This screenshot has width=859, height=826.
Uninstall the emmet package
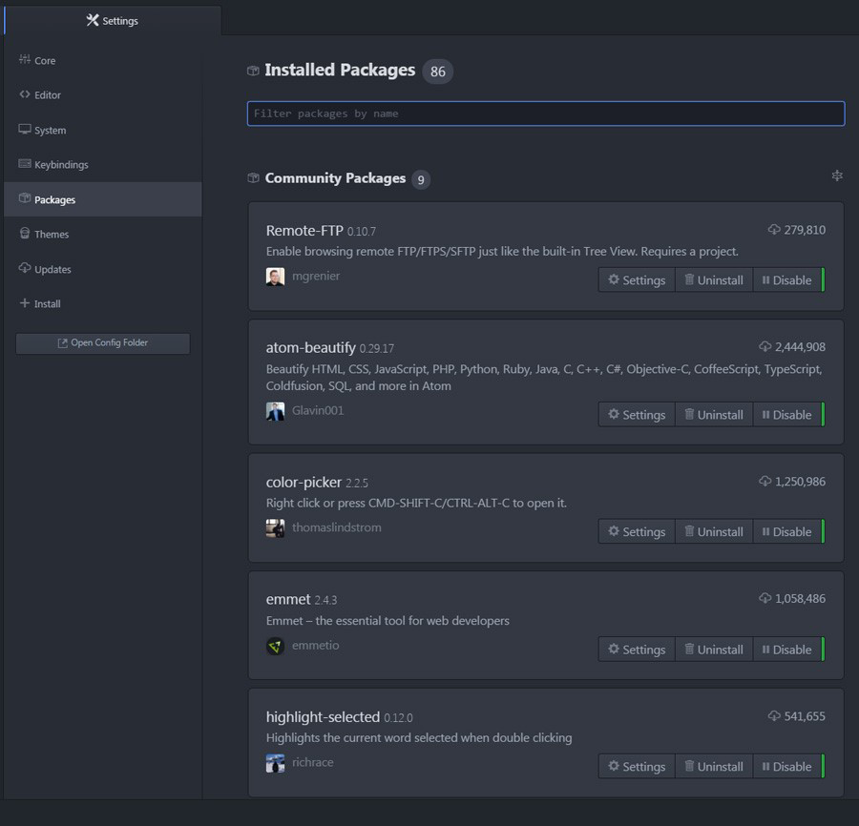(714, 650)
